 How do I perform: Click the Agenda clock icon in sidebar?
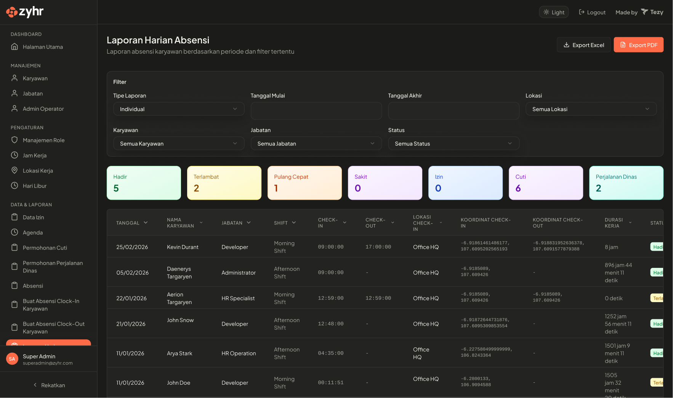click(x=14, y=232)
